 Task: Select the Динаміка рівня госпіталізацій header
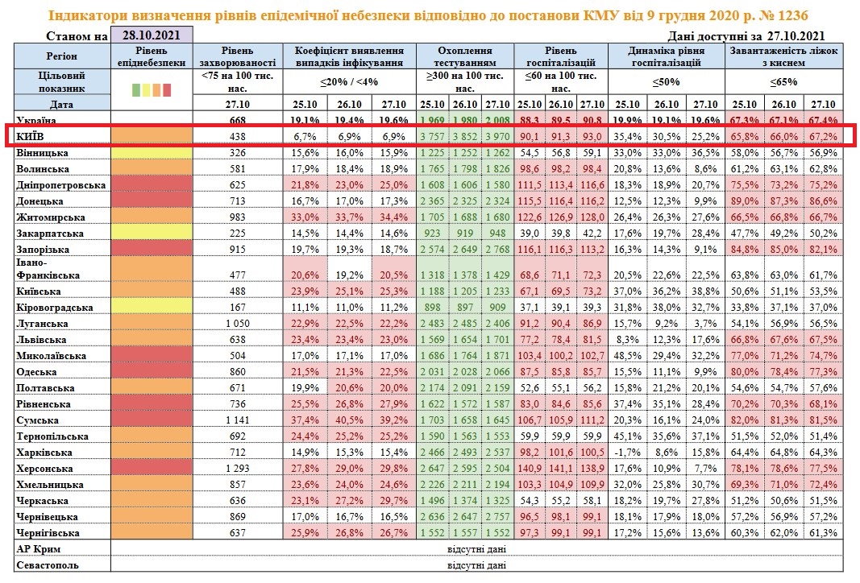666,55
